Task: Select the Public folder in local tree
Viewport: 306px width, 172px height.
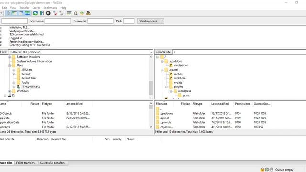Action: 25,83
